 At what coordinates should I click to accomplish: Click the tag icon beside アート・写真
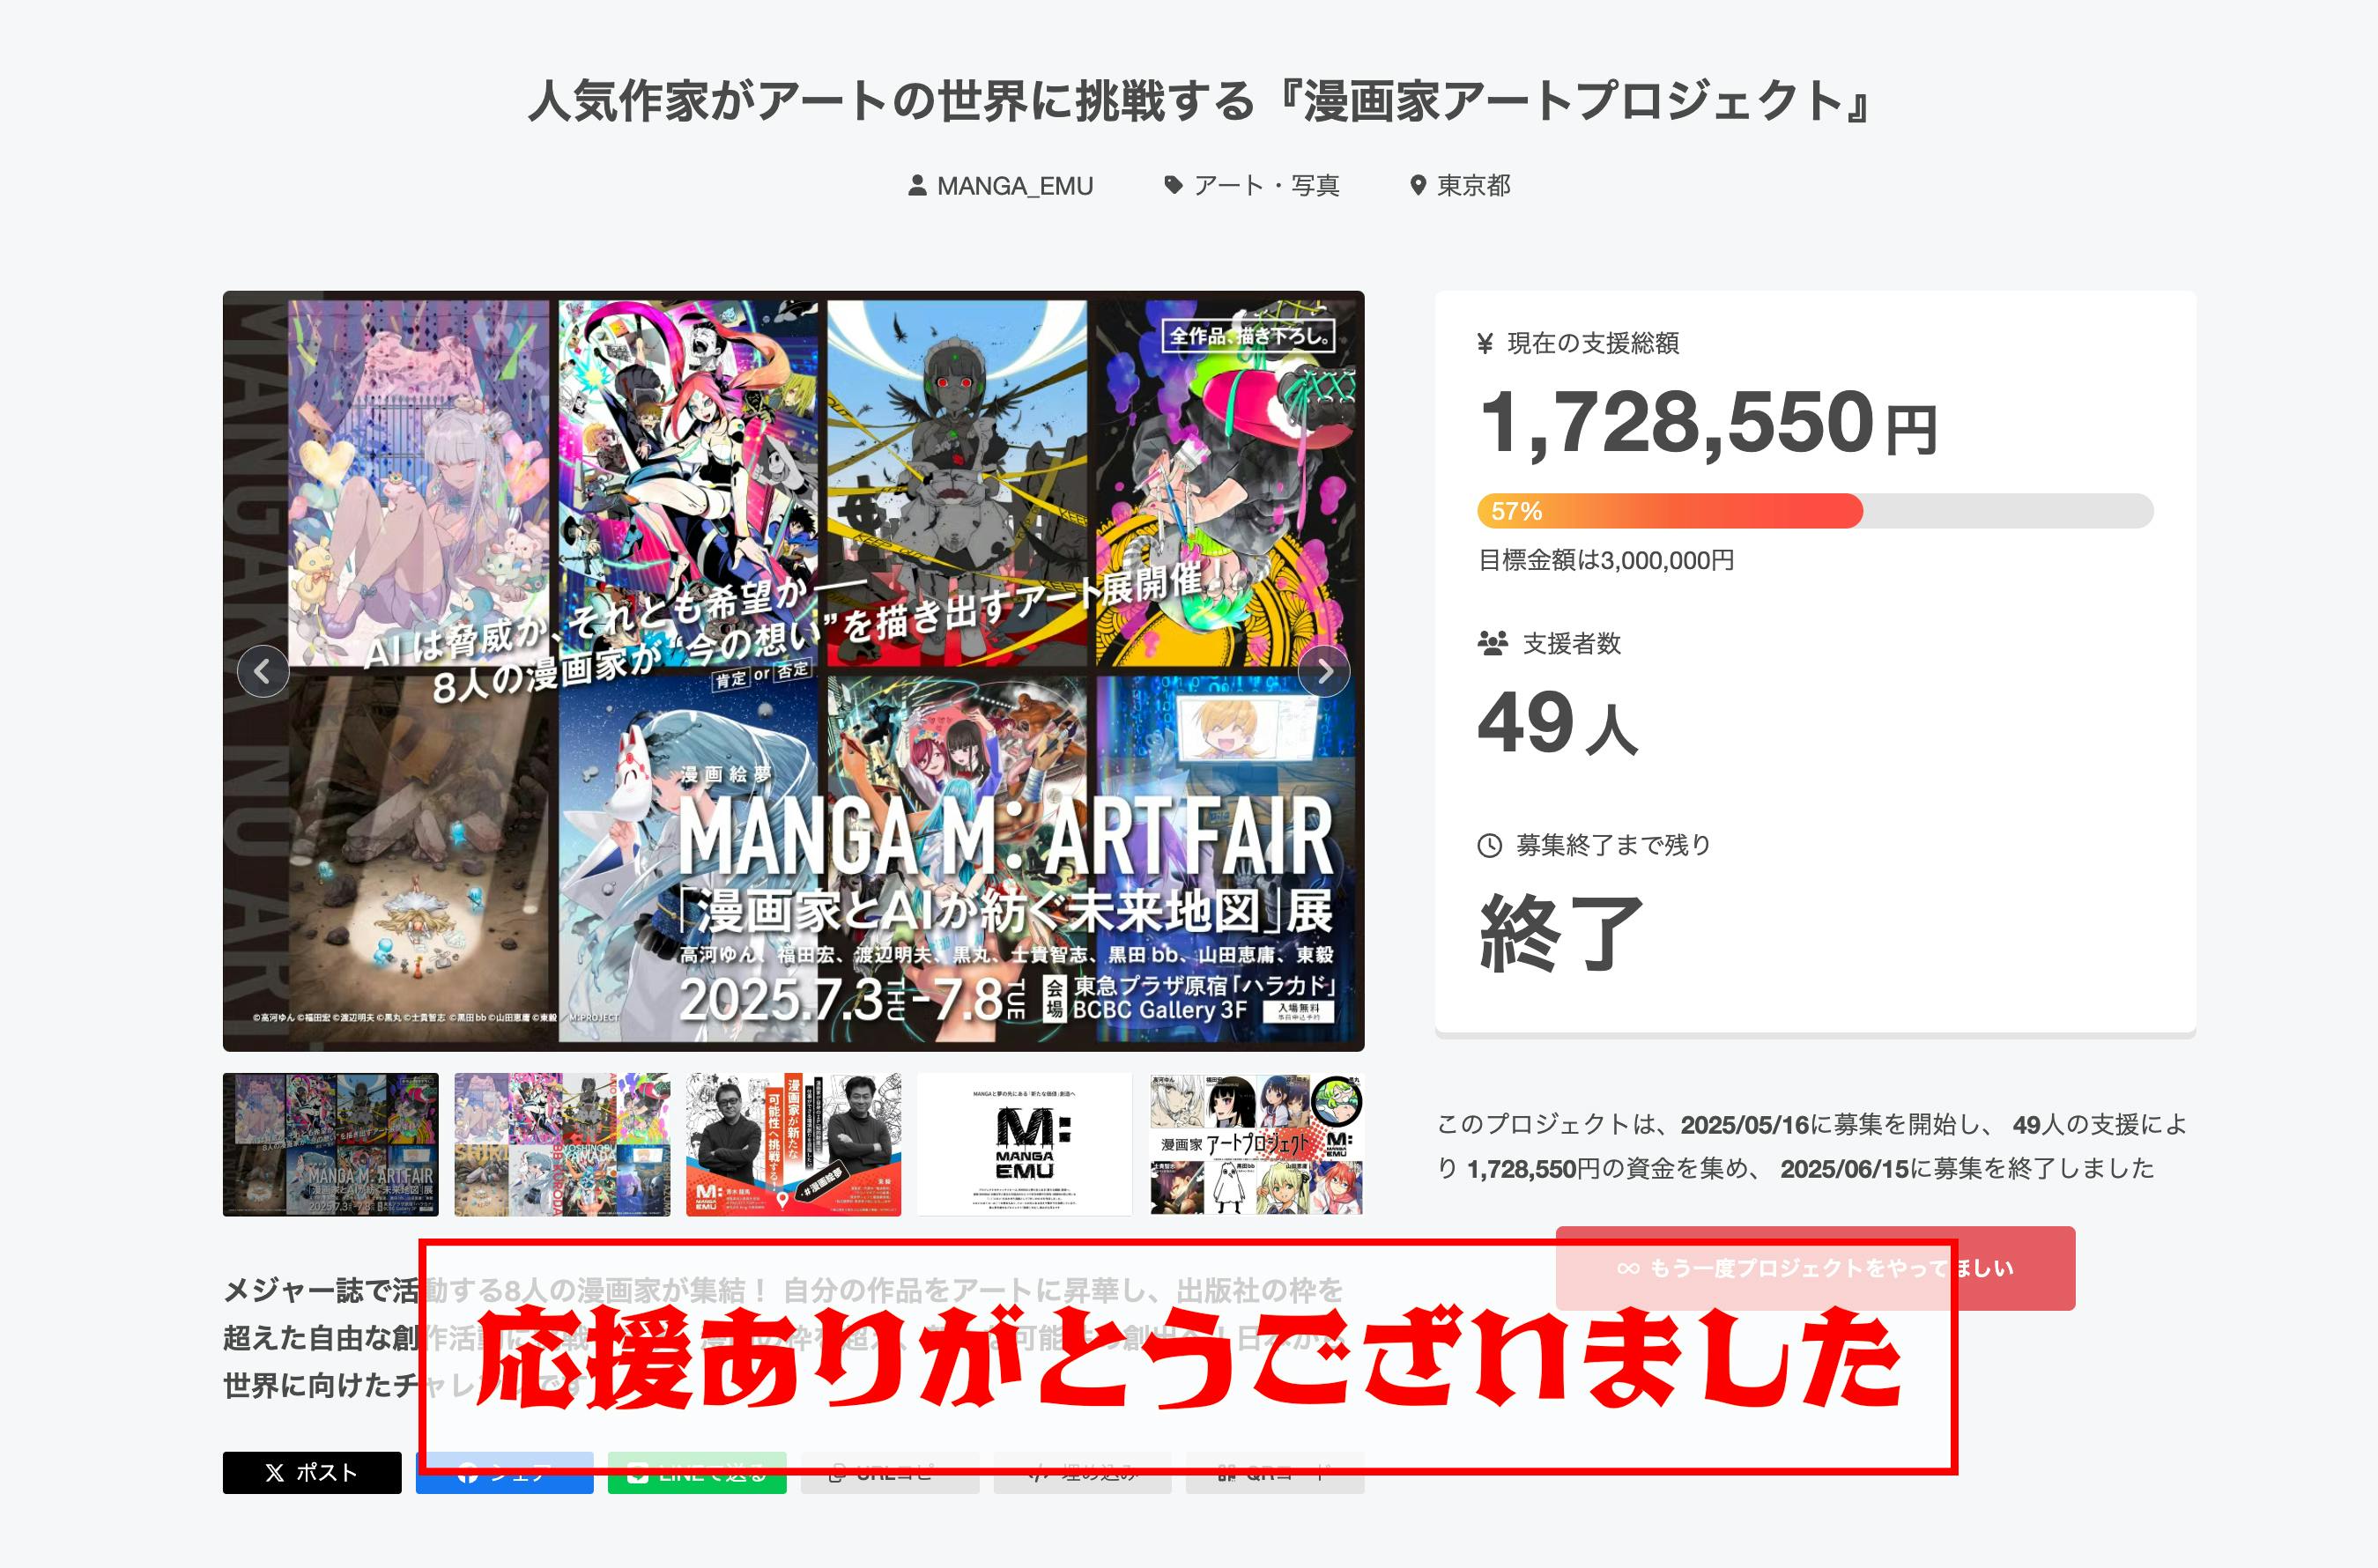point(1173,185)
